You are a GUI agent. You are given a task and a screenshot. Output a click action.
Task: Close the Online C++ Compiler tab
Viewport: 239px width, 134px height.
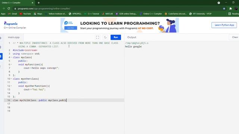pos(32,3)
